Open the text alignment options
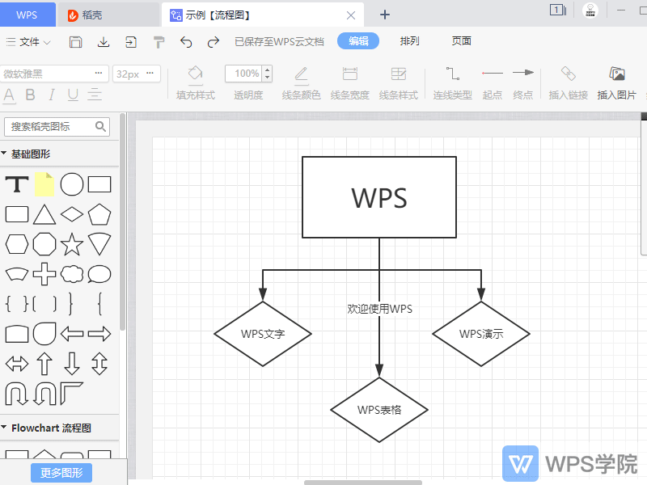 [95, 95]
